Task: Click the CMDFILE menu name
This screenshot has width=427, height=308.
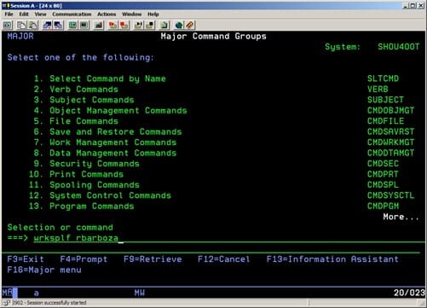Action: pos(385,121)
